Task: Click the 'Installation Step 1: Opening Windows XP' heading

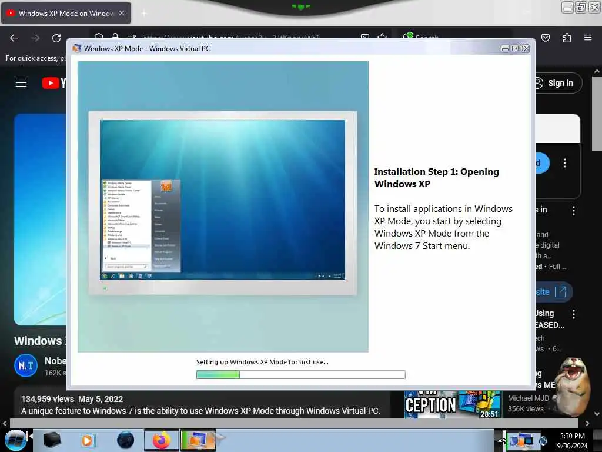Action: pyautogui.click(x=437, y=178)
